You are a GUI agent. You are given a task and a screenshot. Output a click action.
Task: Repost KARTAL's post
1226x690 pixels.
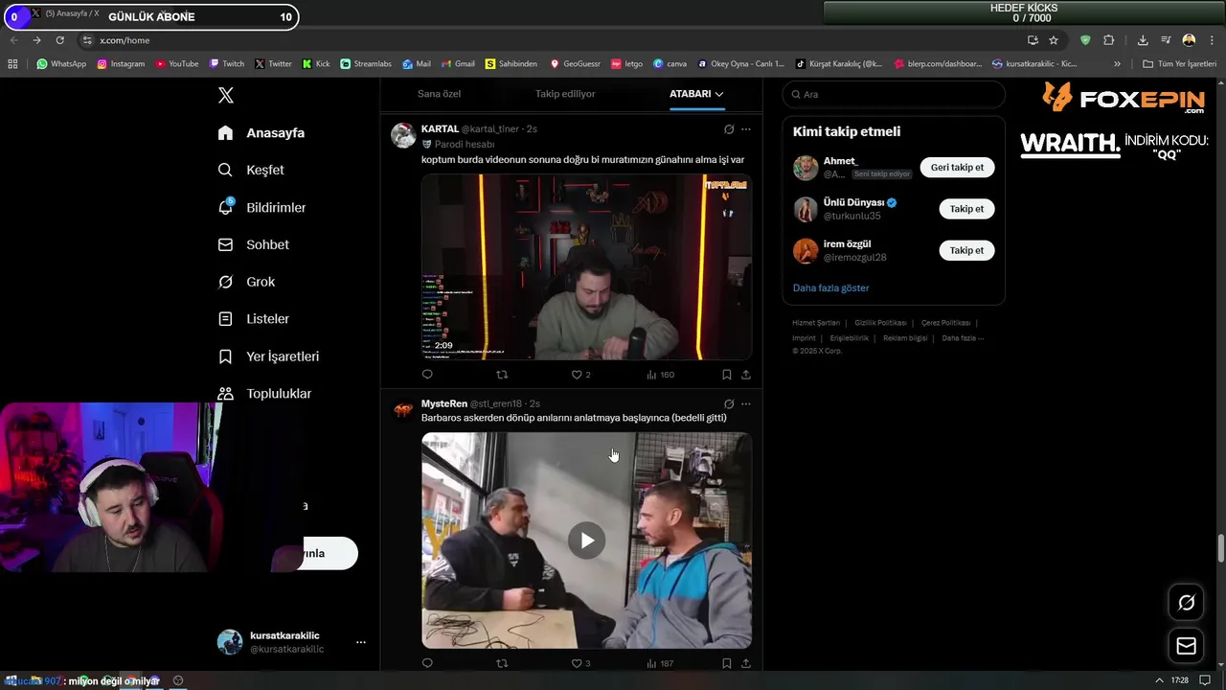pyautogui.click(x=502, y=375)
